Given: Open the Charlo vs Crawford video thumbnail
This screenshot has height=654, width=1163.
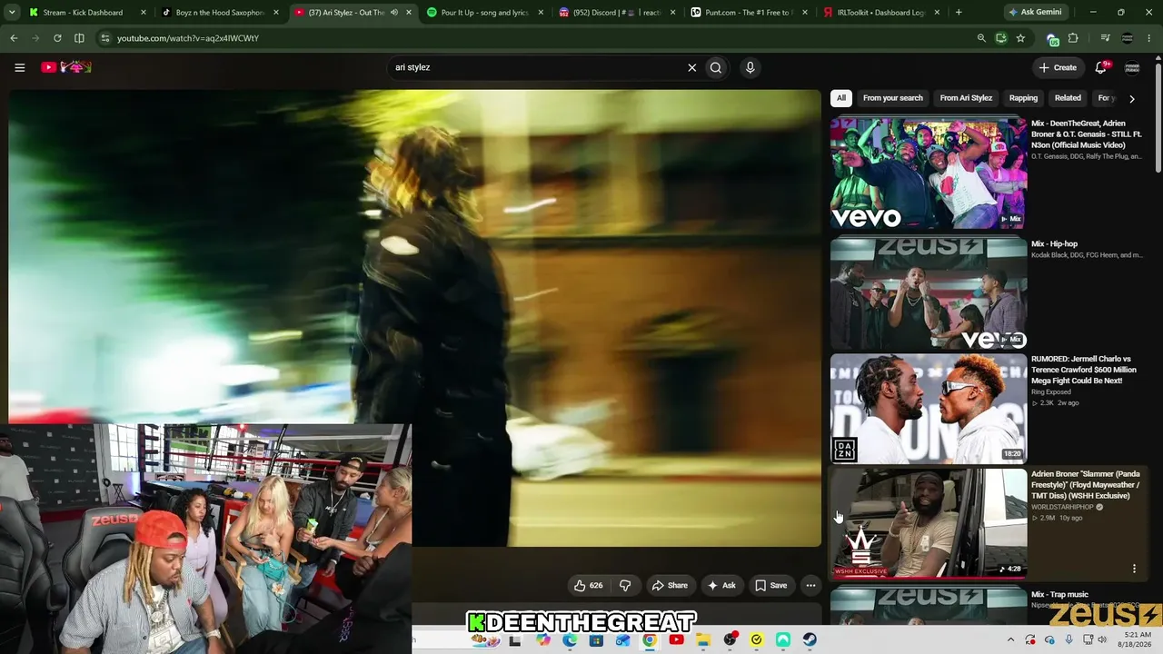Looking at the screenshot, I should point(929,409).
